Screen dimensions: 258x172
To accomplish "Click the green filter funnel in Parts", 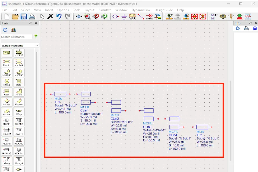I will click(x=36, y=36).
